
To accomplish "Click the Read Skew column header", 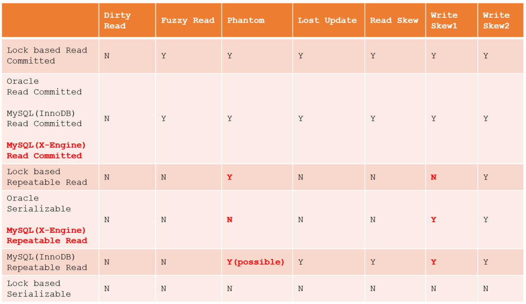I will (x=394, y=21).
